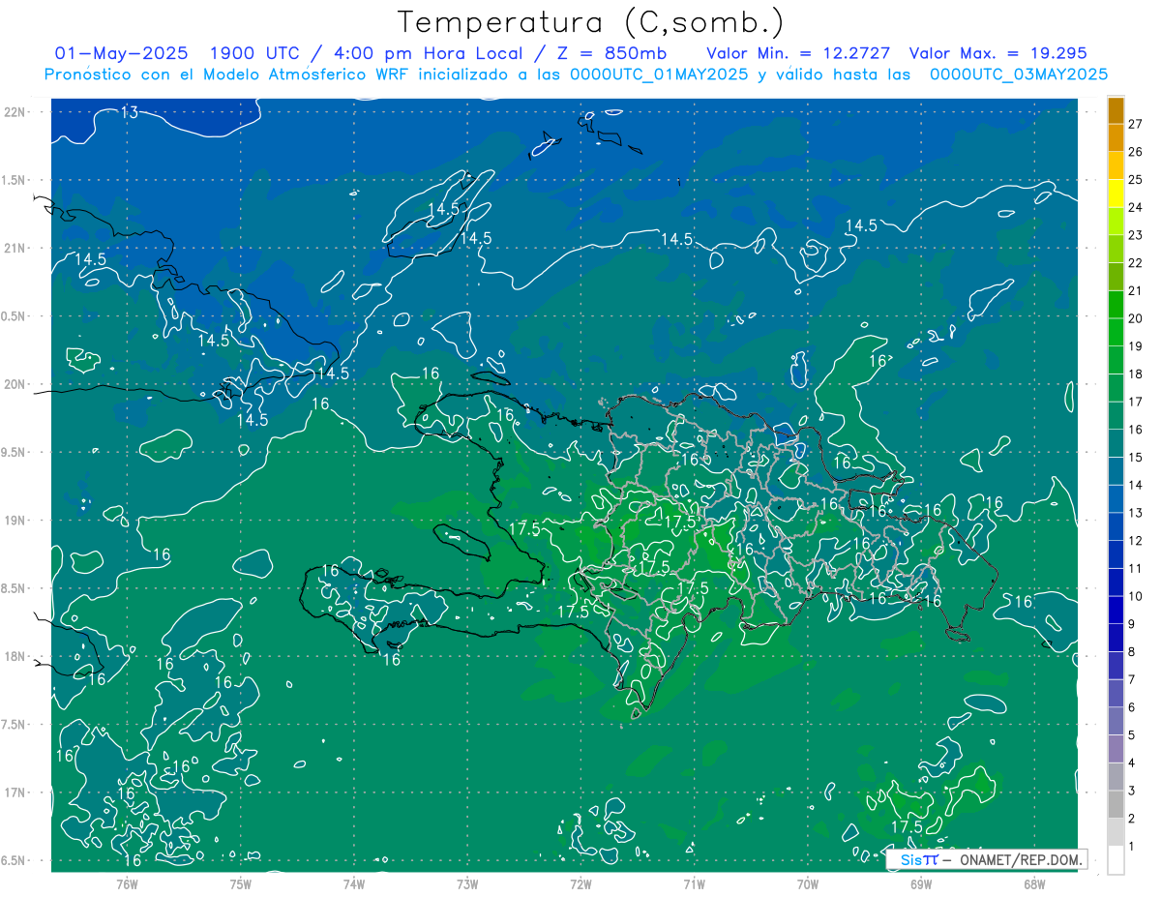Click the '13' contour label near 22N
Viewport: 1161px width, 897px height.
pyautogui.click(x=129, y=113)
